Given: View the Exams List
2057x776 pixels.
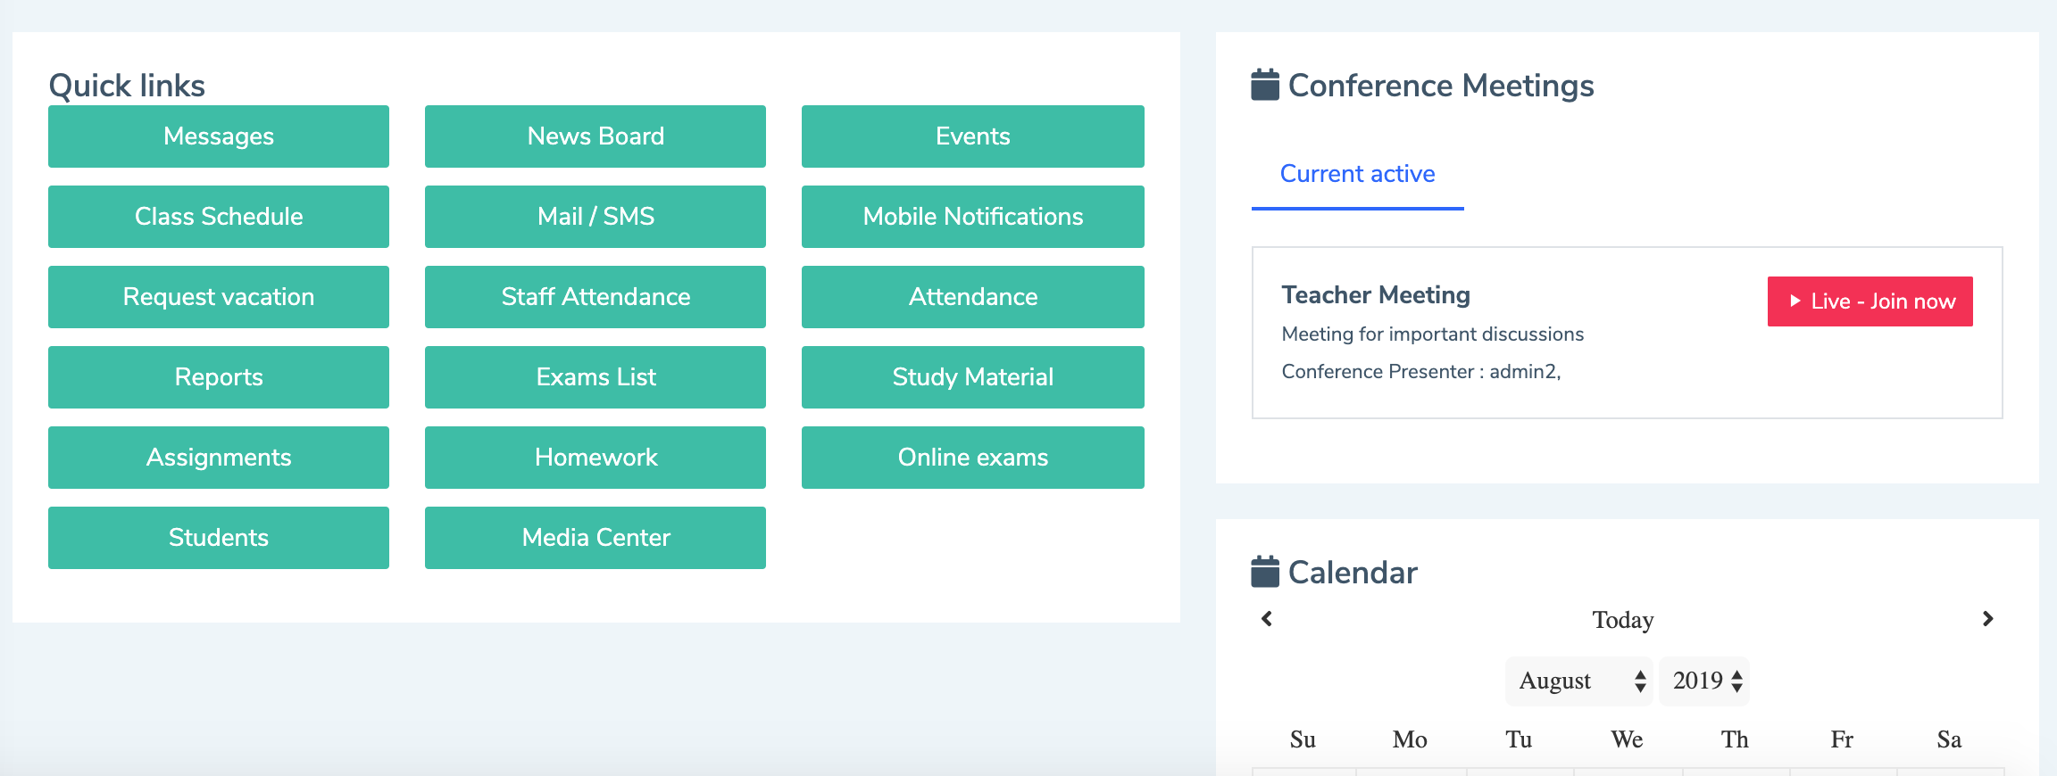Looking at the screenshot, I should pos(595,377).
